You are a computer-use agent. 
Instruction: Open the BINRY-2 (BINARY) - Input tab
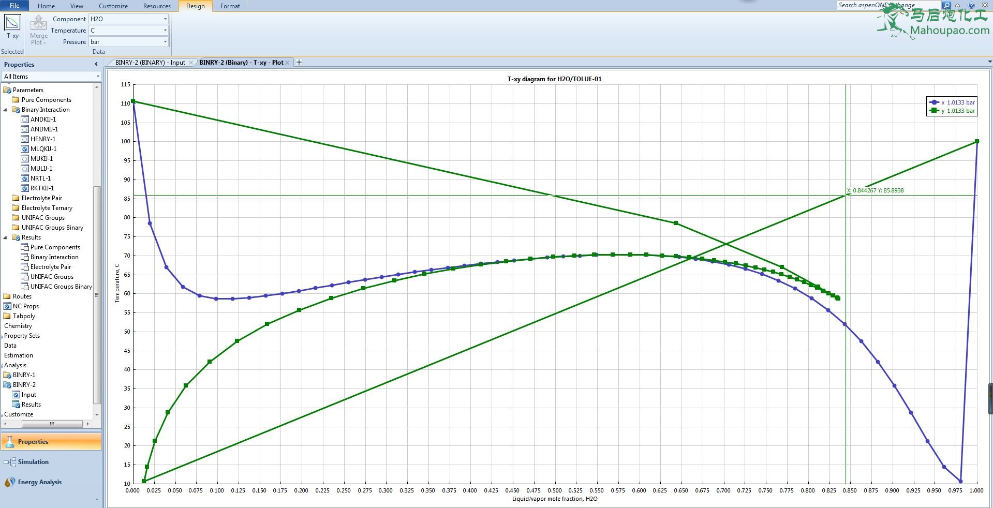click(150, 63)
